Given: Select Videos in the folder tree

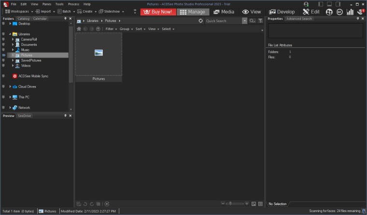Looking at the screenshot, I should click(x=26, y=66).
